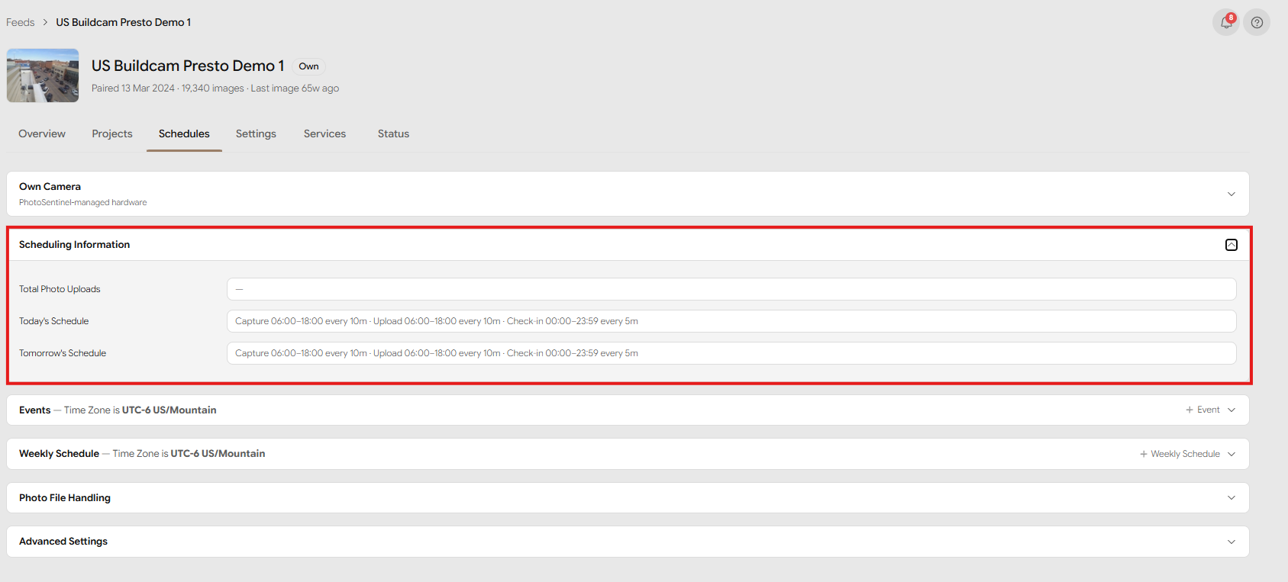Click the Tomorrow's Schedule label
This screenshot has width=1288, height=582.
click(63, 353)
